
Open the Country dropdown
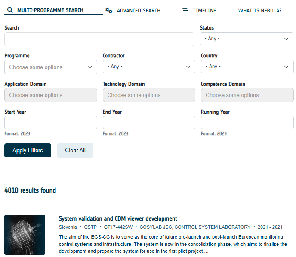(x=247, y=67)
